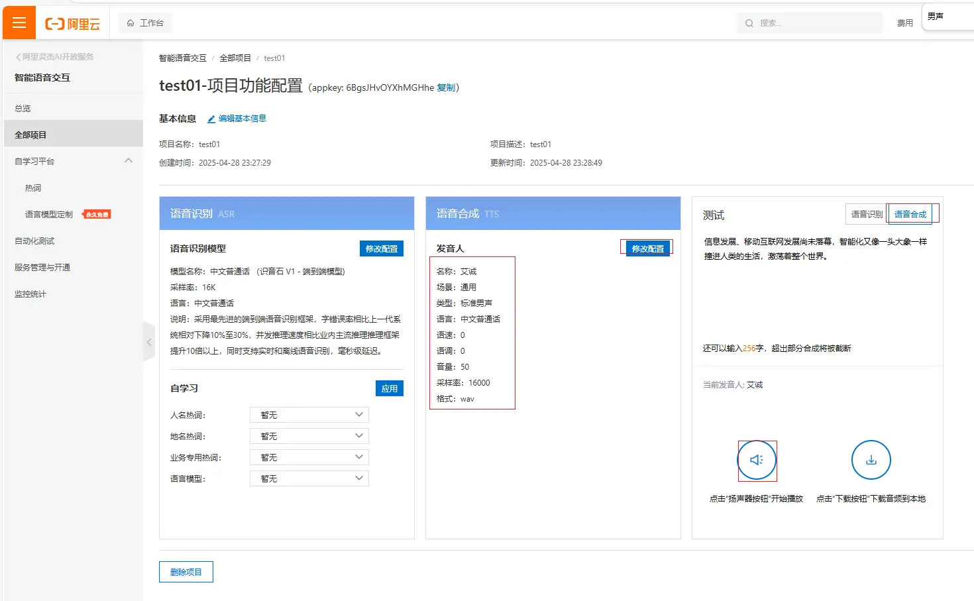Open 语言模型定制 in the sidebar
974x601 pixels.
pyautogui.click(x=49, y=215)
